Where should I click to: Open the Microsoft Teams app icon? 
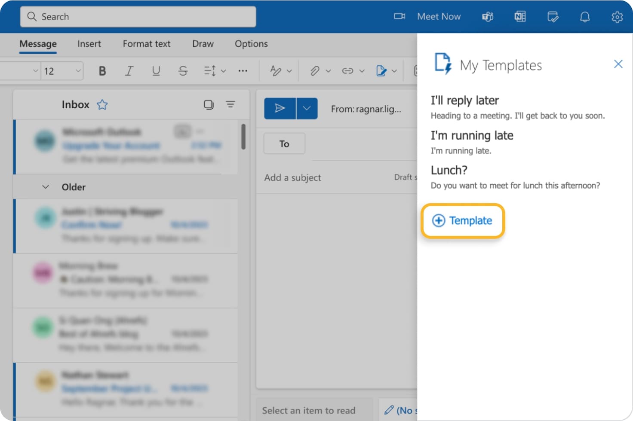pos(488,16)
